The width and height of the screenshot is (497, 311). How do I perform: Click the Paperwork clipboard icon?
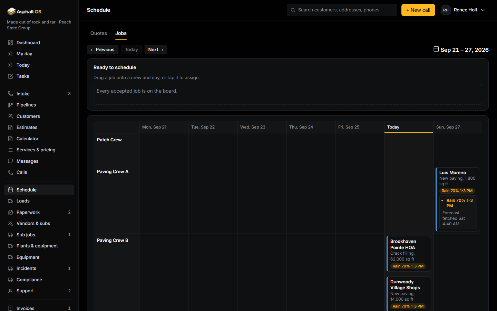coord(10,212)
